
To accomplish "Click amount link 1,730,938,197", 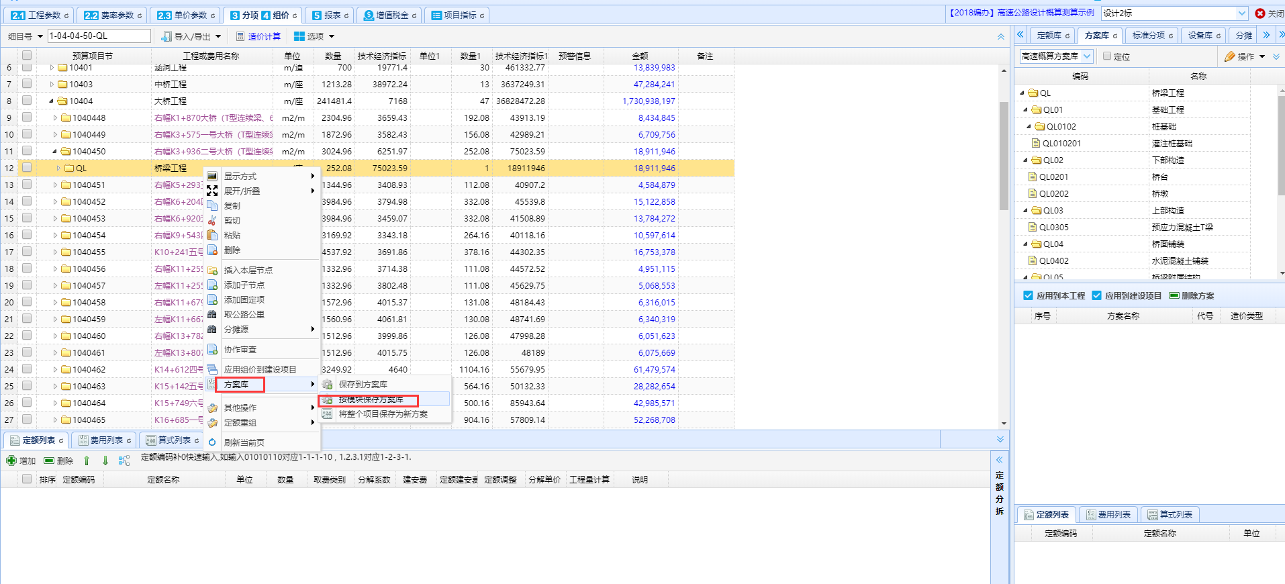I will [x=648, y=101].
